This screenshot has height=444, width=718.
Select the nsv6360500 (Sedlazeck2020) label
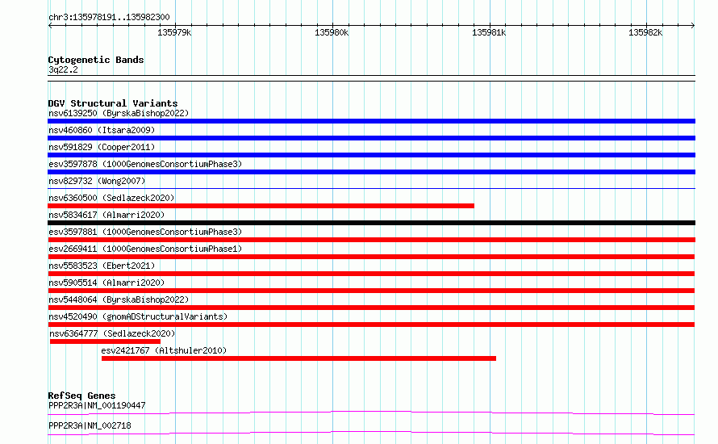[x=111, y=198]
